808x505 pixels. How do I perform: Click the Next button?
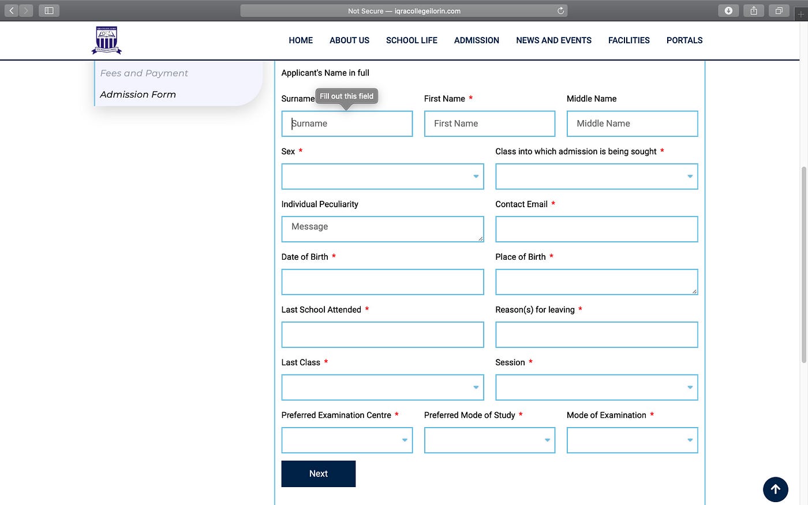click(319, 474)
